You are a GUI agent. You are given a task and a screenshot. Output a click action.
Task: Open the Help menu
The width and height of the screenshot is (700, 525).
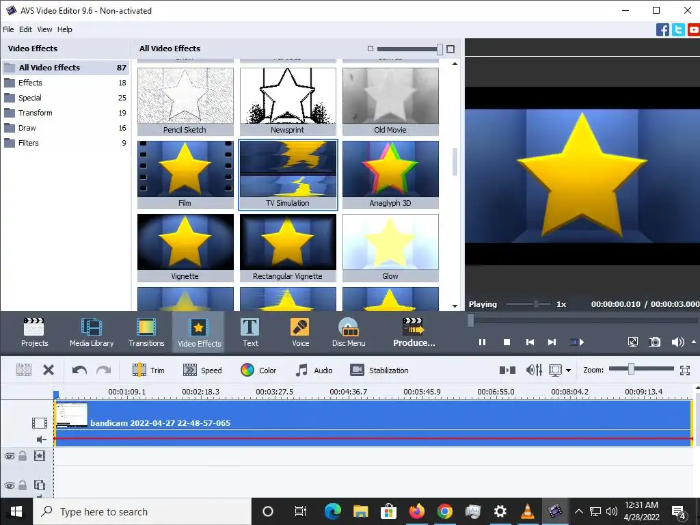tap(64, 29)
